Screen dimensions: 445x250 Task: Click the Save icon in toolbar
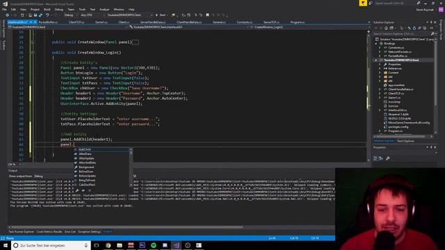35,15
